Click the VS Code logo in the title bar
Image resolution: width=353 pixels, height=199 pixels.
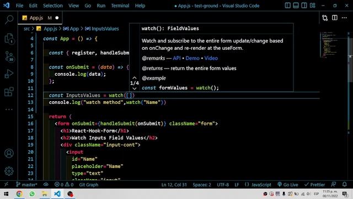pos(6,6)
